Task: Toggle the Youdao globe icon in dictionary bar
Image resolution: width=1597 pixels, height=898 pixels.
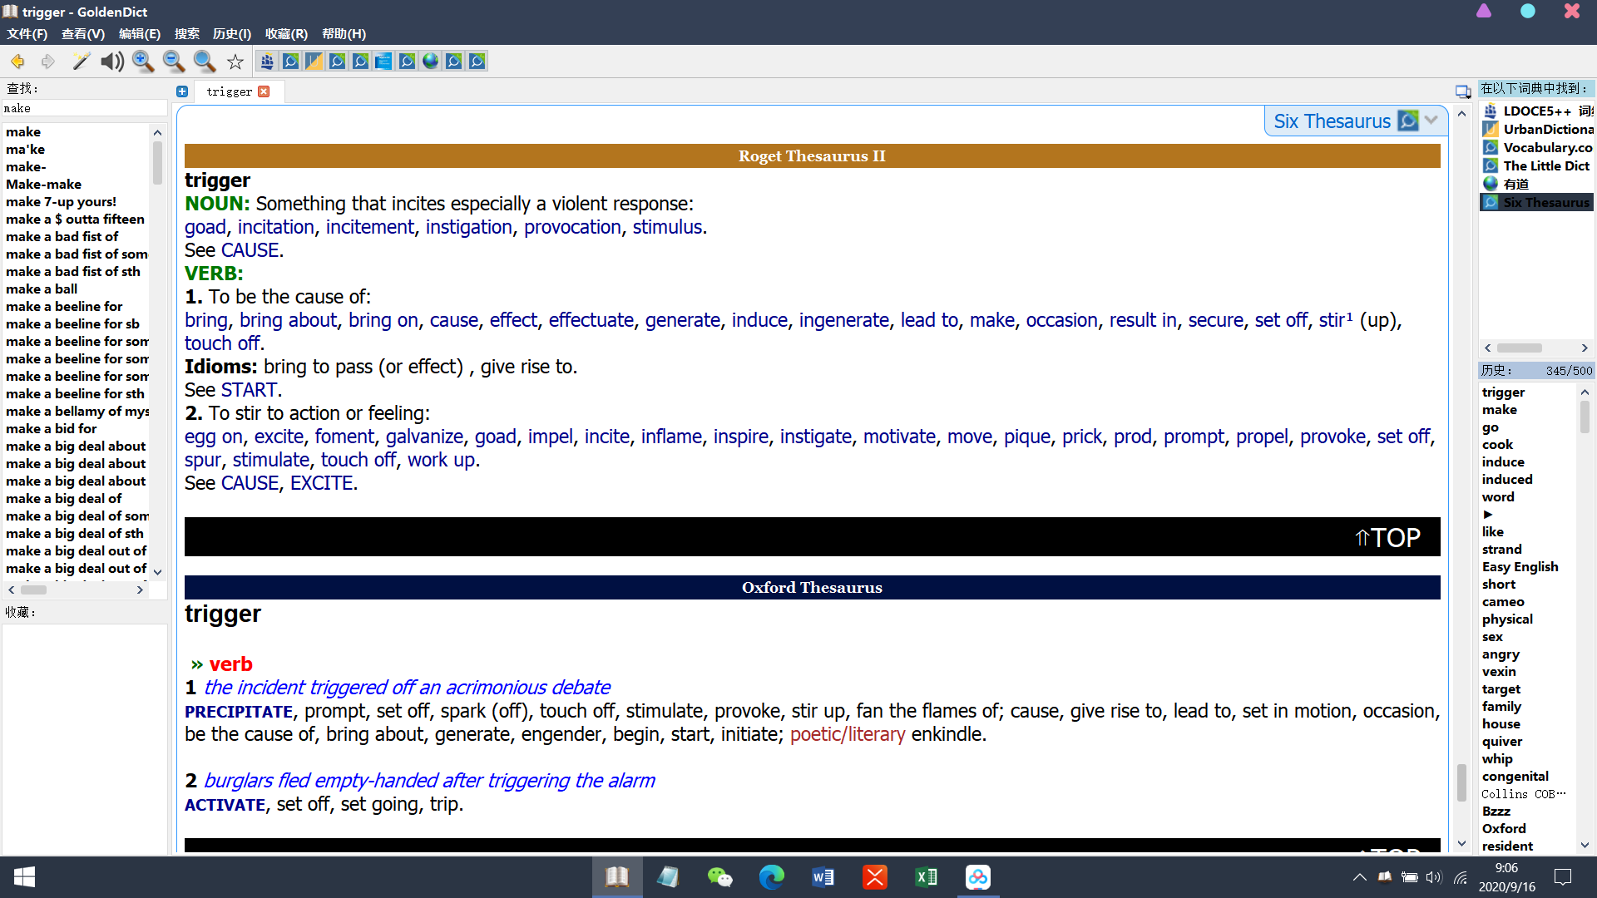Action: click(430, 61)
